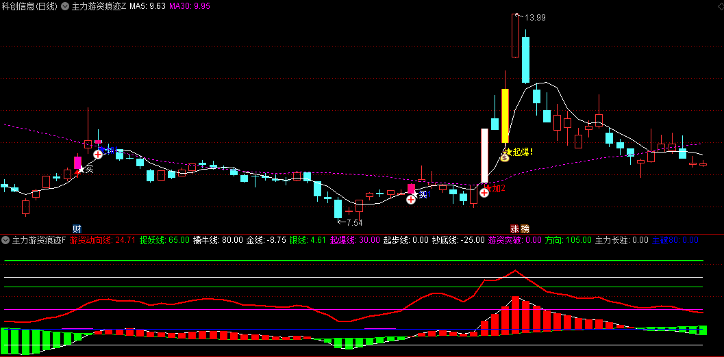Screen dimensions: 724x357
Task: Click the 榜 leaderboard marker icon
Action: 525,228
